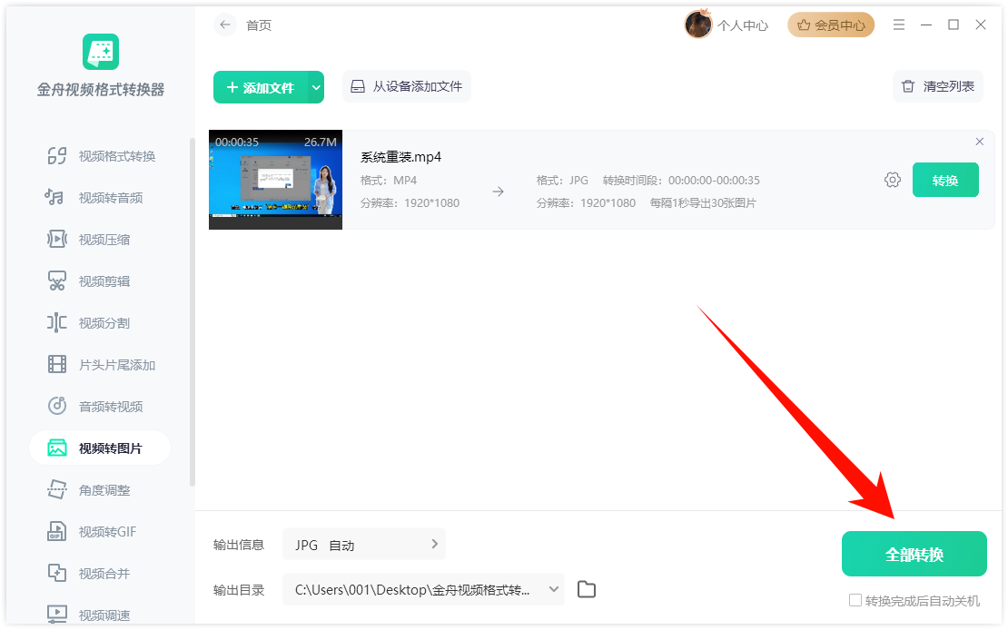
Task: Select the 视频调速 speed adjustment tool
Action: [x=100, y=614]
